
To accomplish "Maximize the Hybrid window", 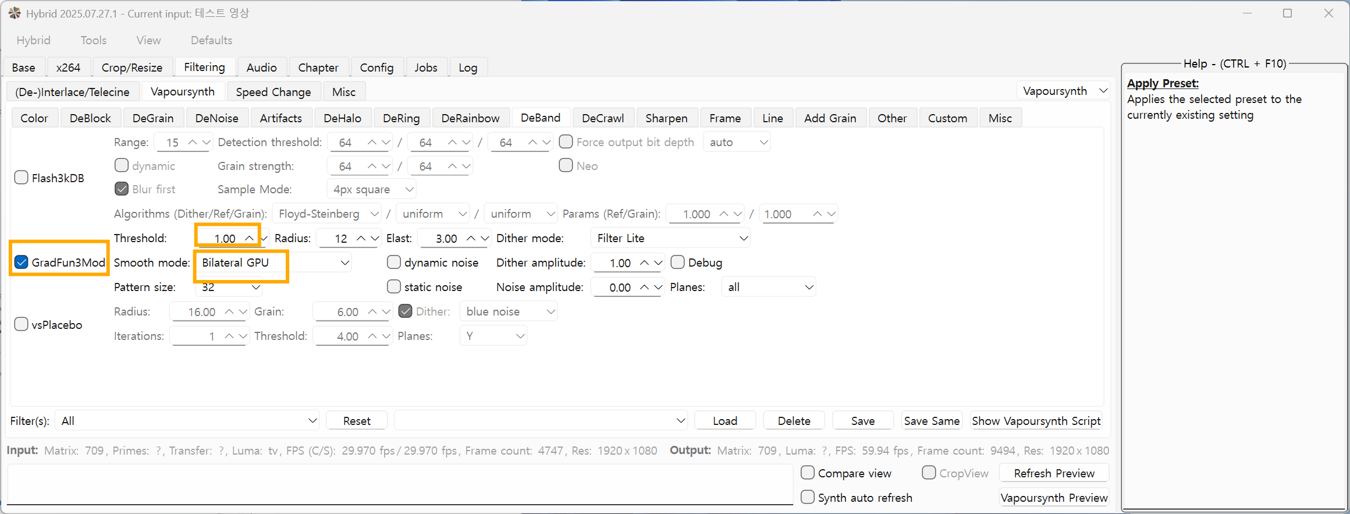I will click(x=1287, y=13).
